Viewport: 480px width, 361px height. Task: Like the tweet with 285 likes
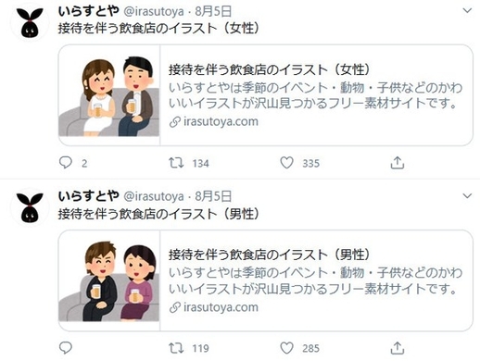pyautogui.click(x=286, y=348)
